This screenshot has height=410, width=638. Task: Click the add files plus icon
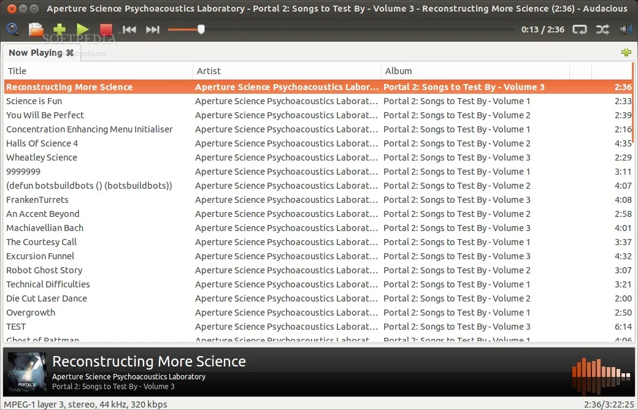pos(60,29)
